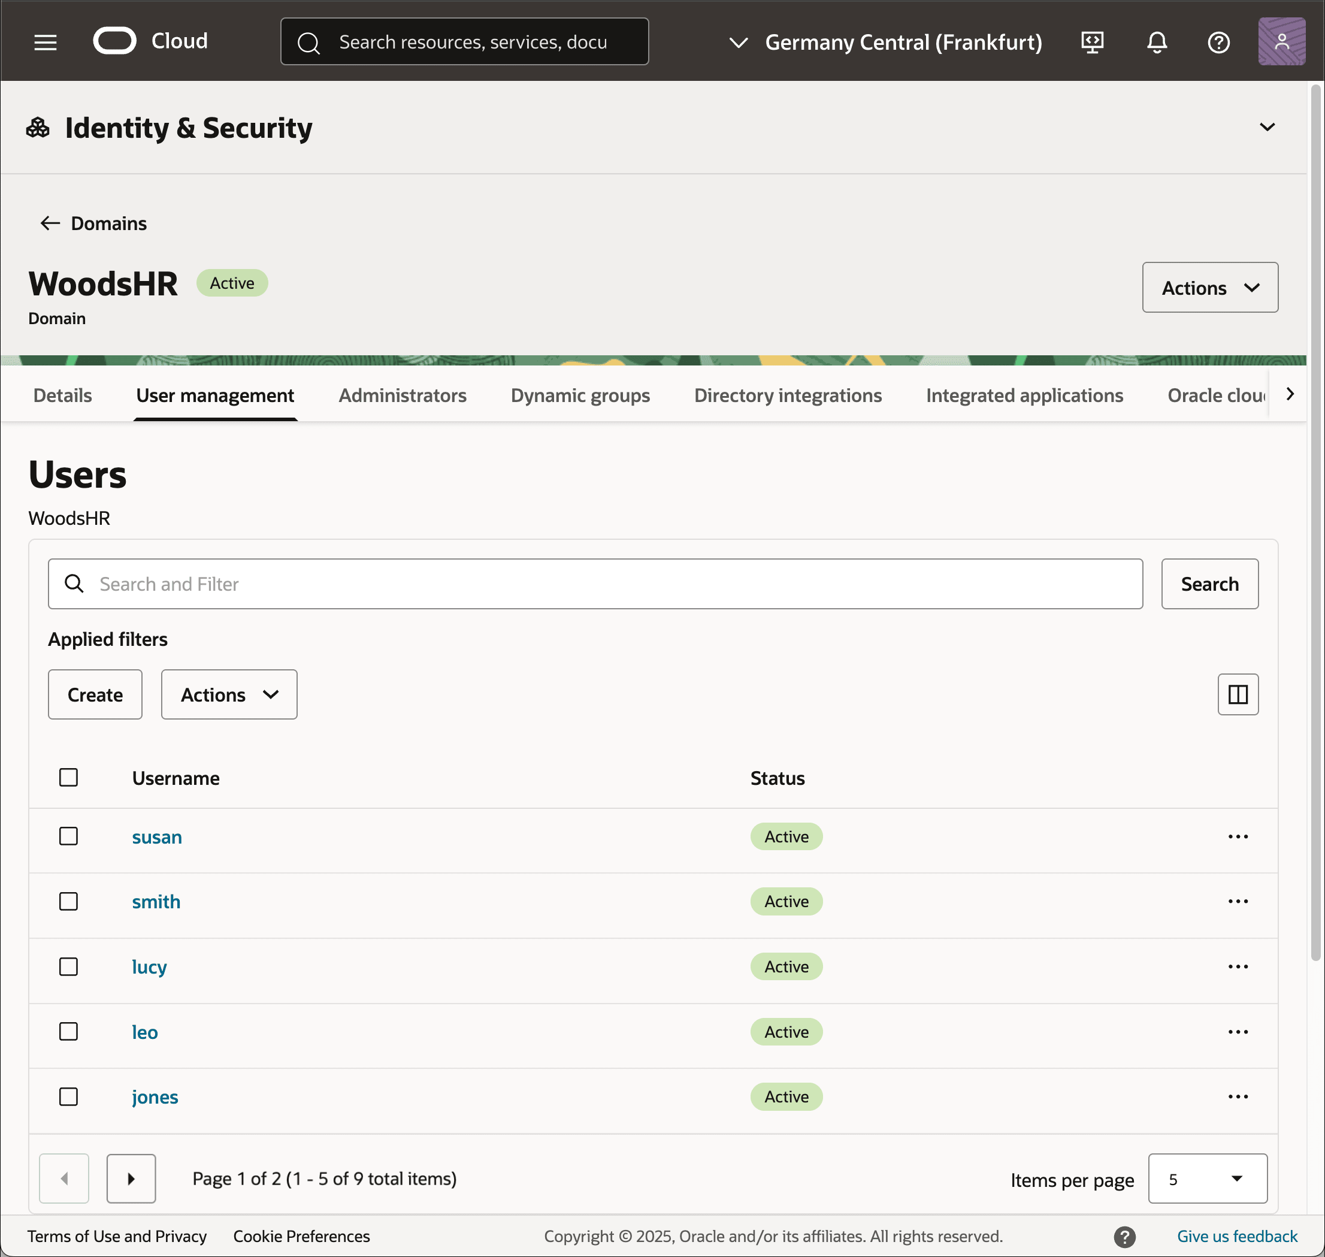Viewport: 1325px width, 1257px height.
Task: Click the Username column header
Action: [x=176, y=778]
